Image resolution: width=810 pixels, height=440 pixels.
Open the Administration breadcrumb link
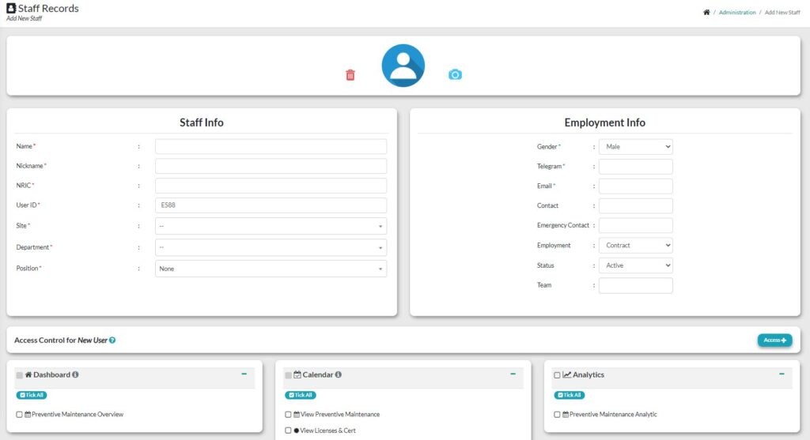737,13
